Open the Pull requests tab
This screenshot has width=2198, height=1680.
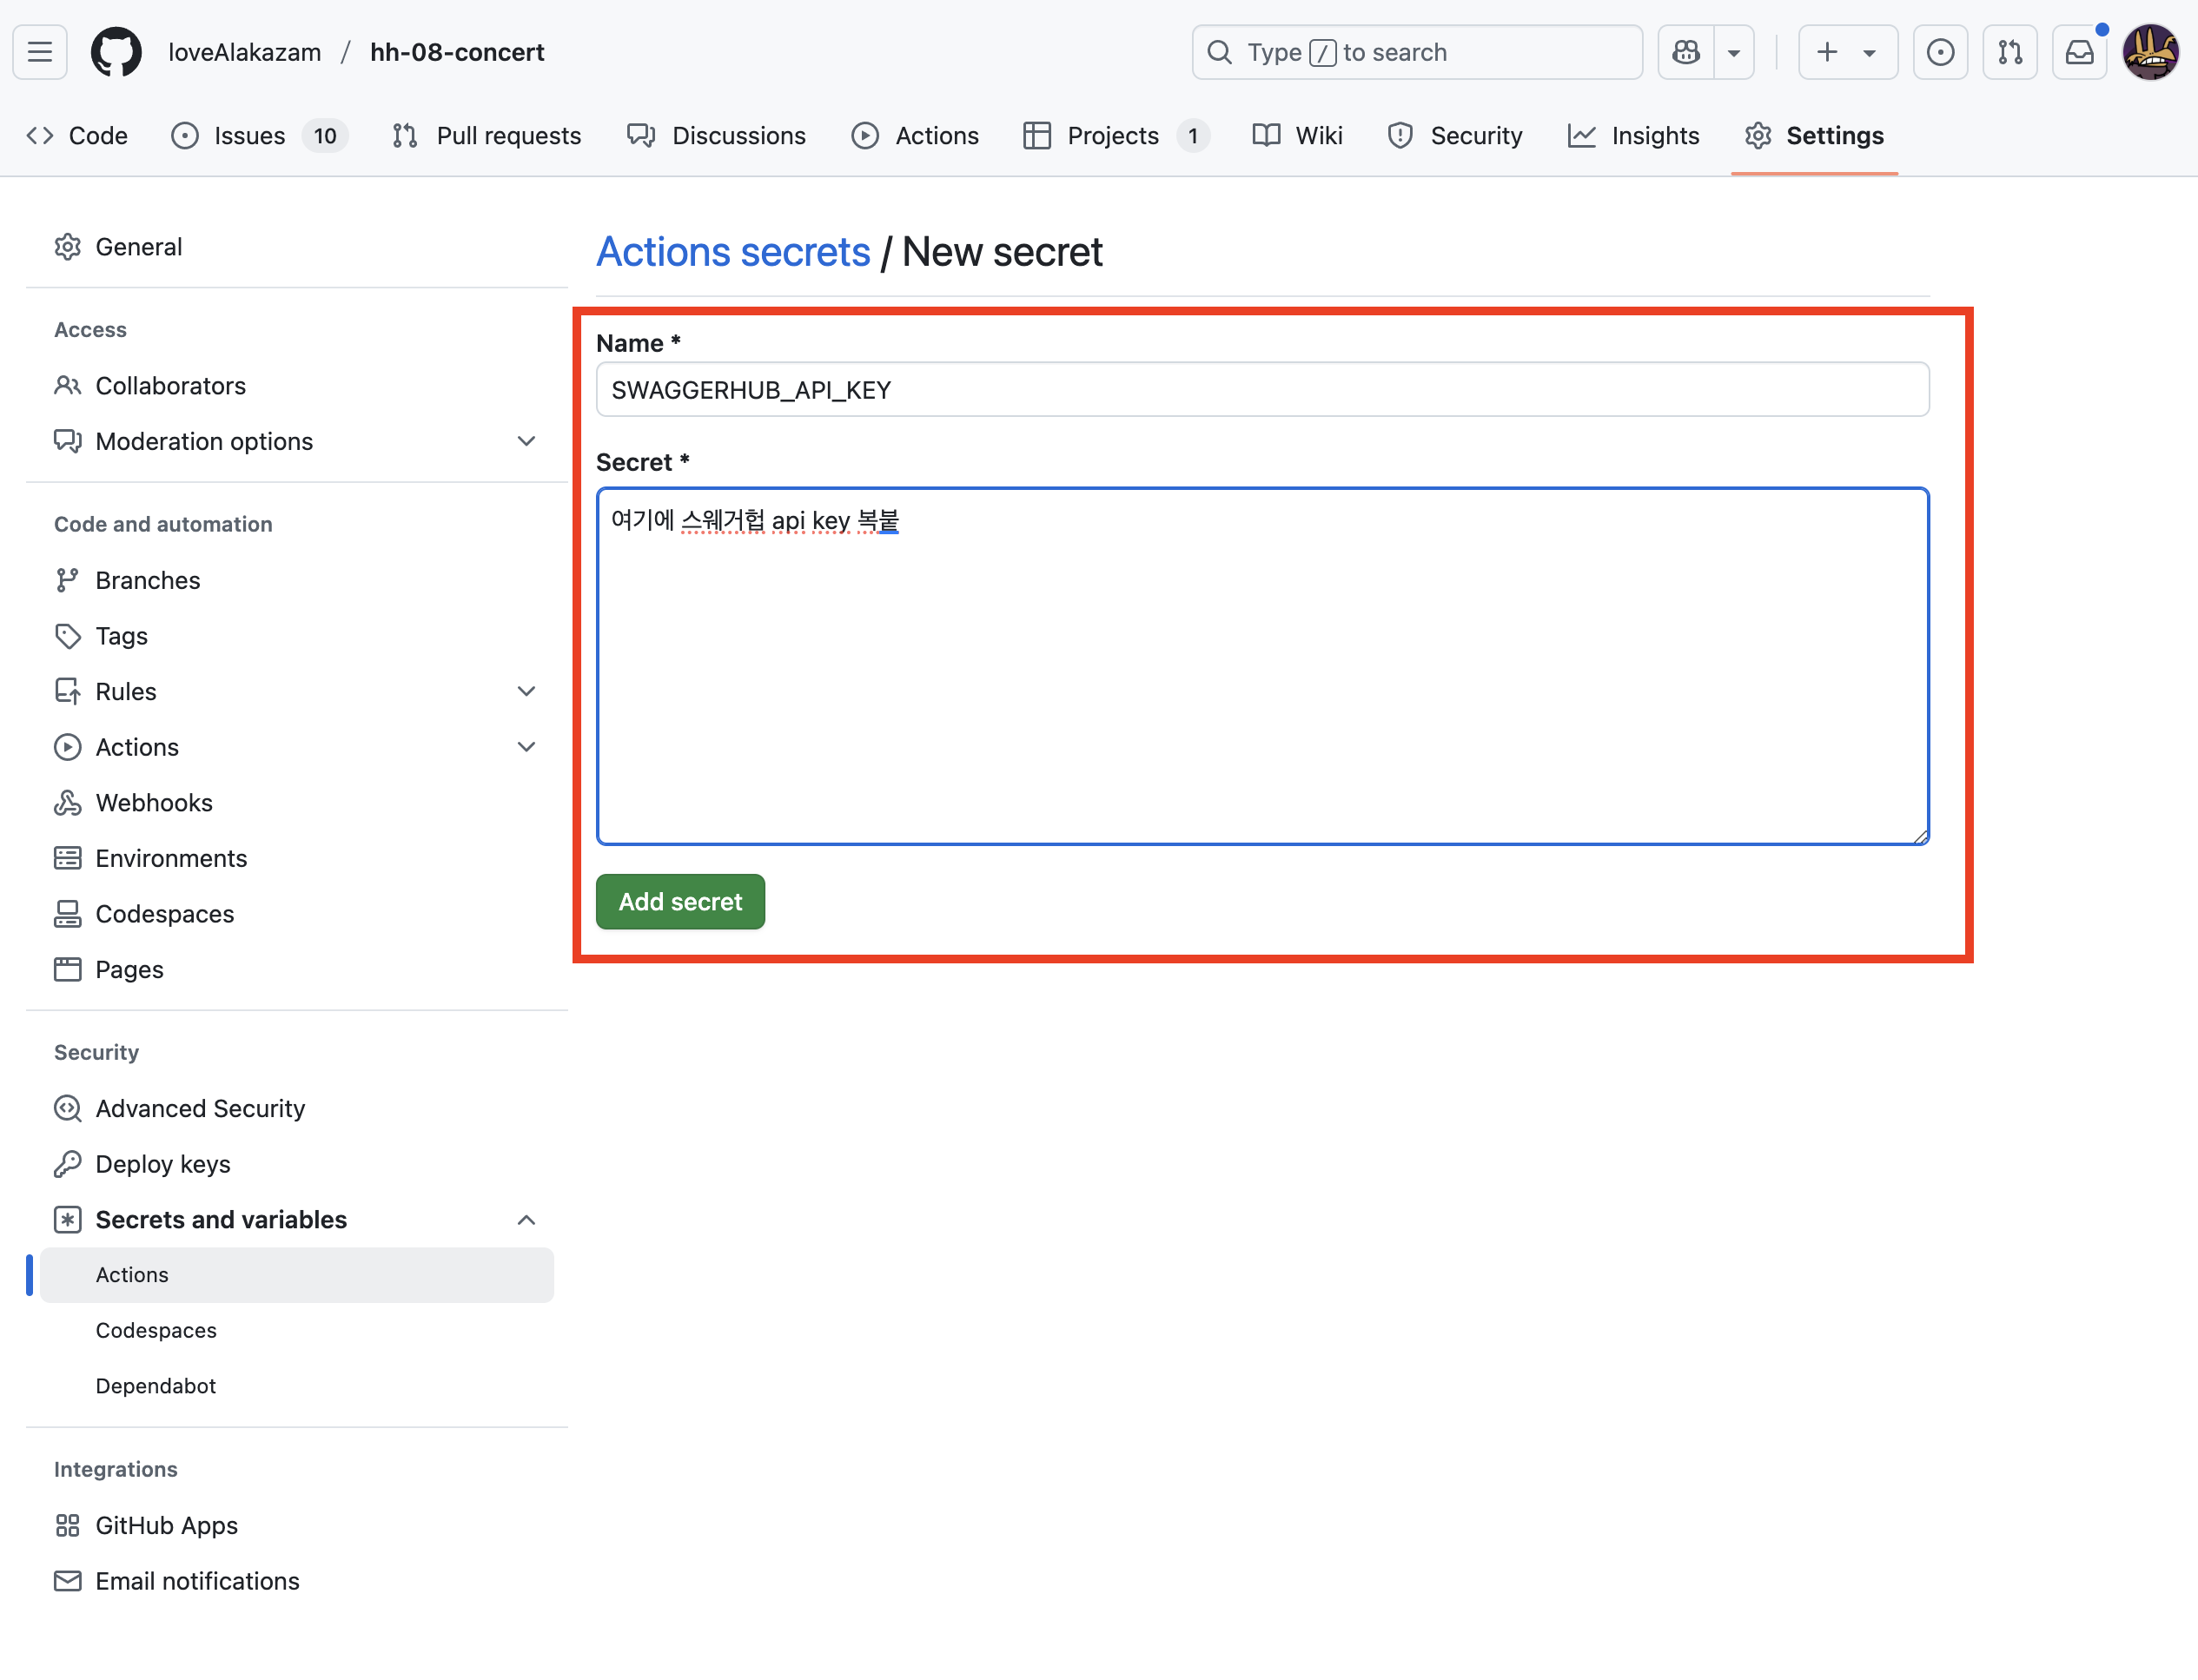(x=487, y=136)
